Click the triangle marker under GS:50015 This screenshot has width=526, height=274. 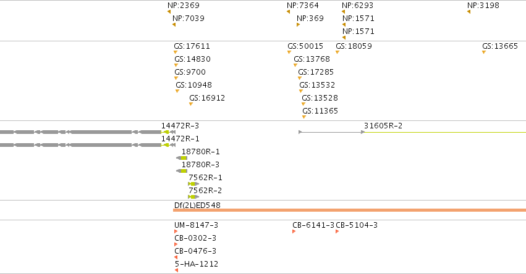pyautogui.click(x=289, y=52)
